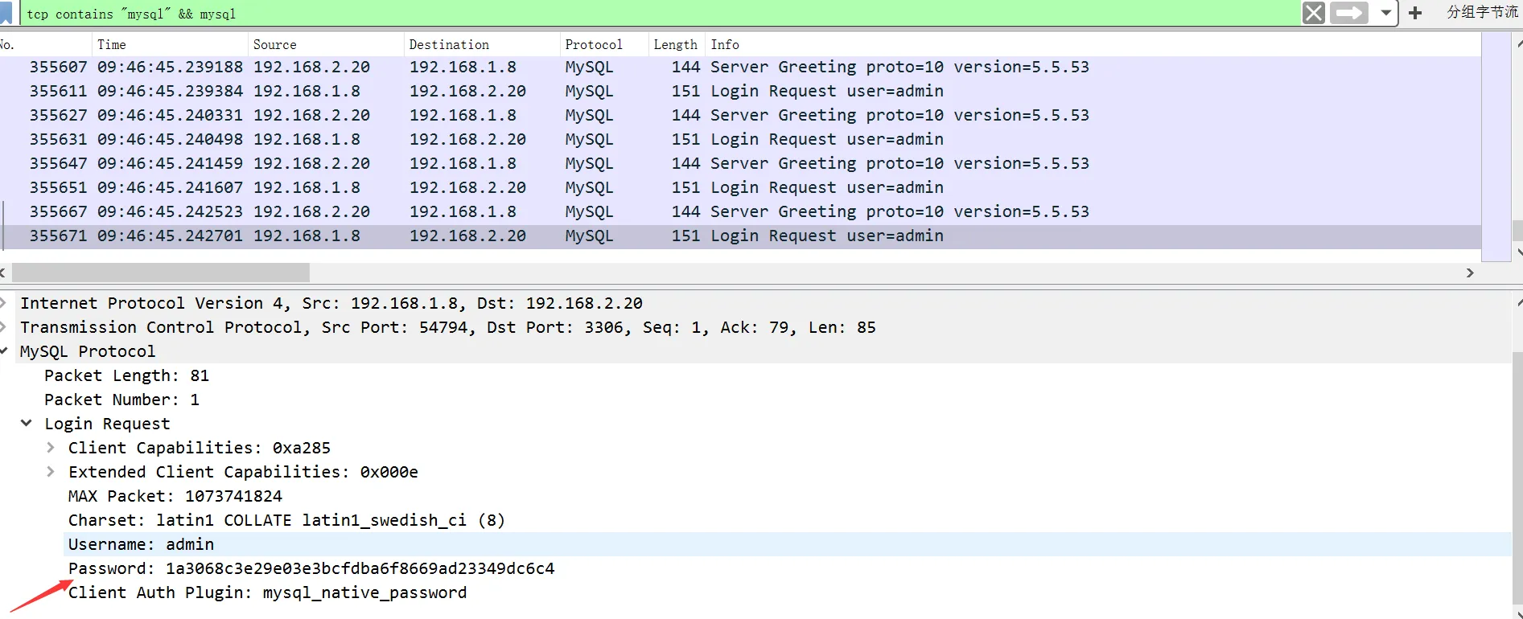Select the Client Auth Plugin field
The height and width of the screenshot is (619, 1523).
coord(267,592)
